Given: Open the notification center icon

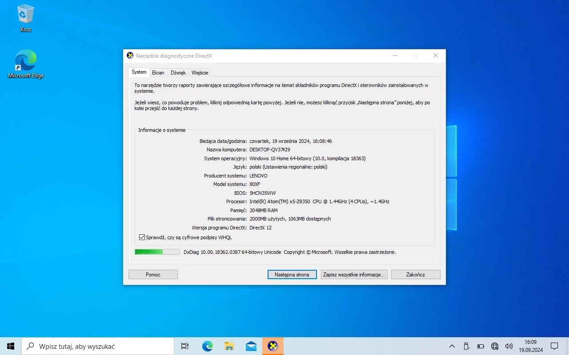Looking at the screenshot, I should (554, 346).
